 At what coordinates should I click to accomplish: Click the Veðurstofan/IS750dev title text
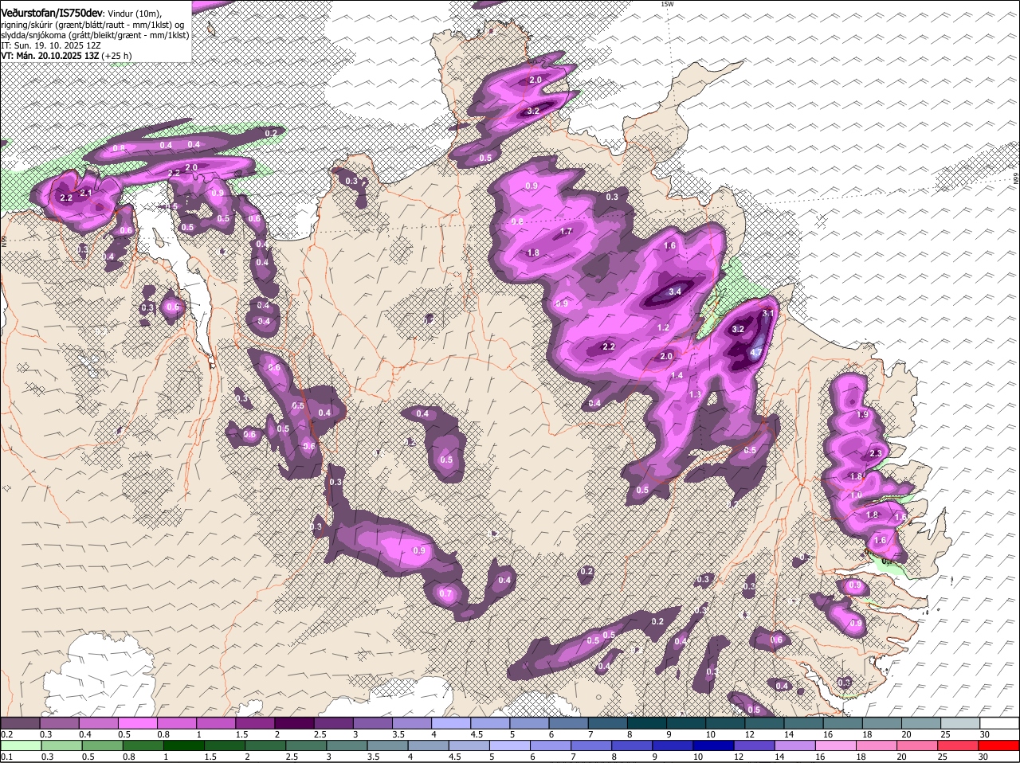52,14
